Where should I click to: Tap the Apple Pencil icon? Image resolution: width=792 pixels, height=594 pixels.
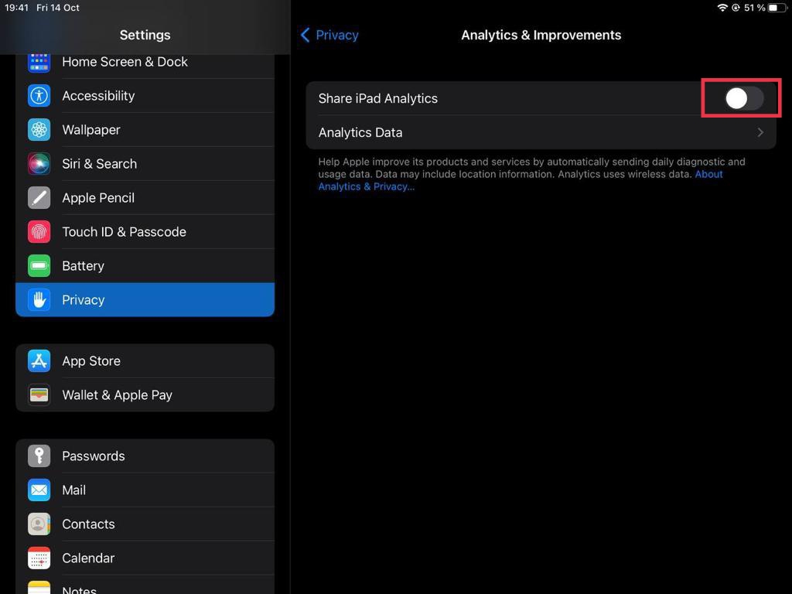(39, 197)
